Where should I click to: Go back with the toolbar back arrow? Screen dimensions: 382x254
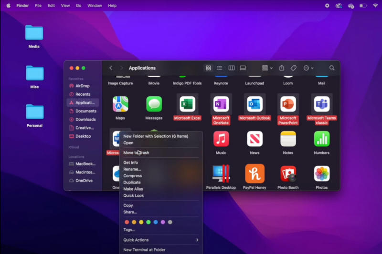point(111,68)
